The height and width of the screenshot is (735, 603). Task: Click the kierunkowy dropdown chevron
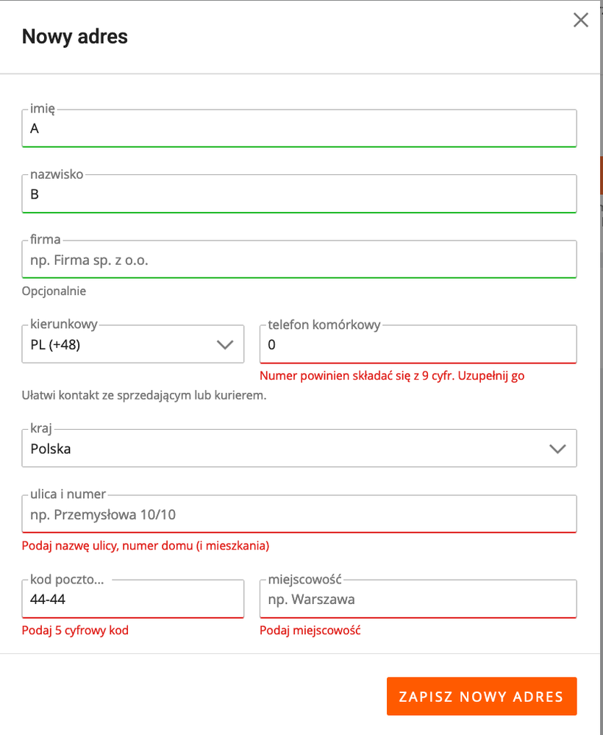click(225, 345)
